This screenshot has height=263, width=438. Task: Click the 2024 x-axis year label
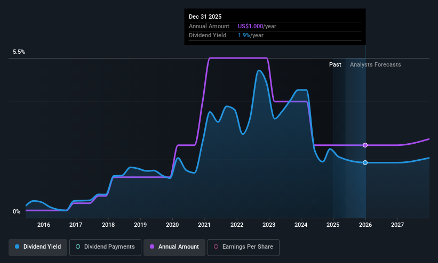point(301,225)
